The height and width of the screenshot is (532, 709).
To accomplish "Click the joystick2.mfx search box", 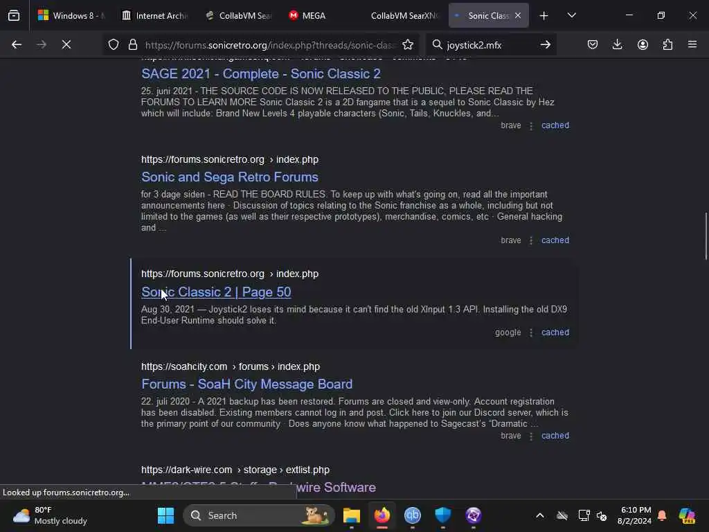I will [x=491, y=45].
